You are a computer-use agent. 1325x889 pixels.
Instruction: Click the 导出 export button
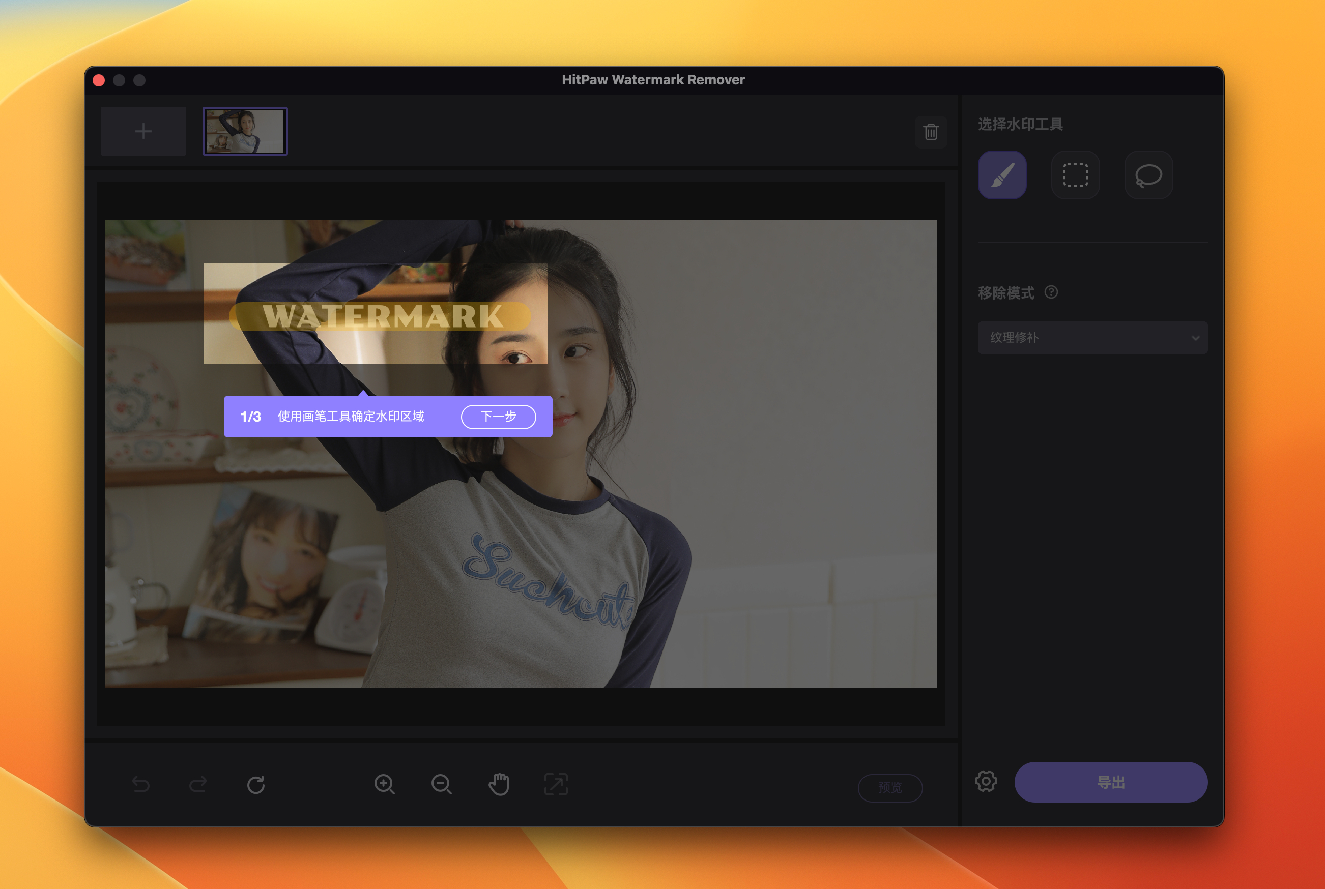(x=1111, y=782)
